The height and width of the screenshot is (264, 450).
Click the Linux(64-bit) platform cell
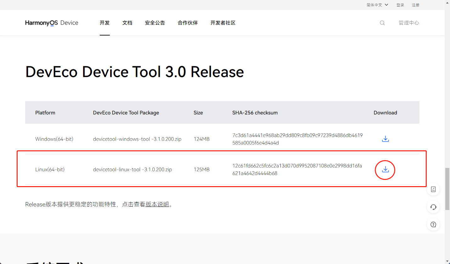pos(50,170)
